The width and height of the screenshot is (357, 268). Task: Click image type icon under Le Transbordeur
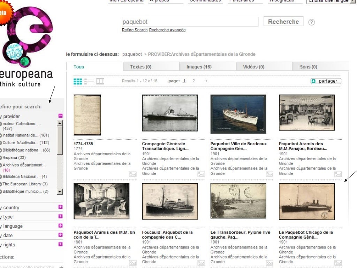point(269,263)
